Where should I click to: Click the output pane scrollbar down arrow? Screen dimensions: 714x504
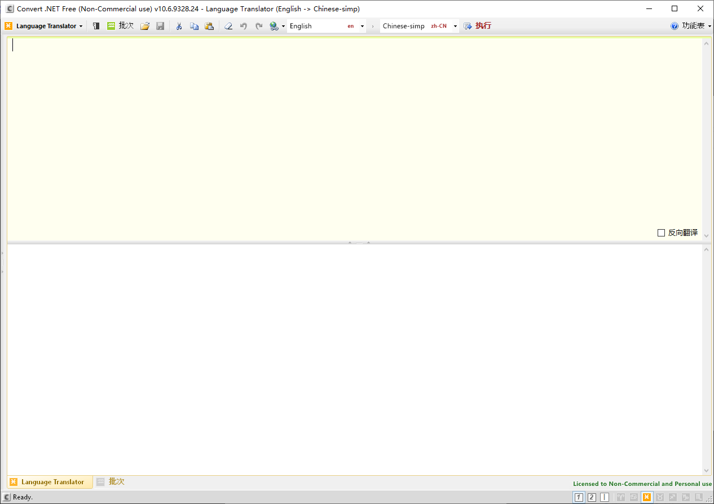707,470
